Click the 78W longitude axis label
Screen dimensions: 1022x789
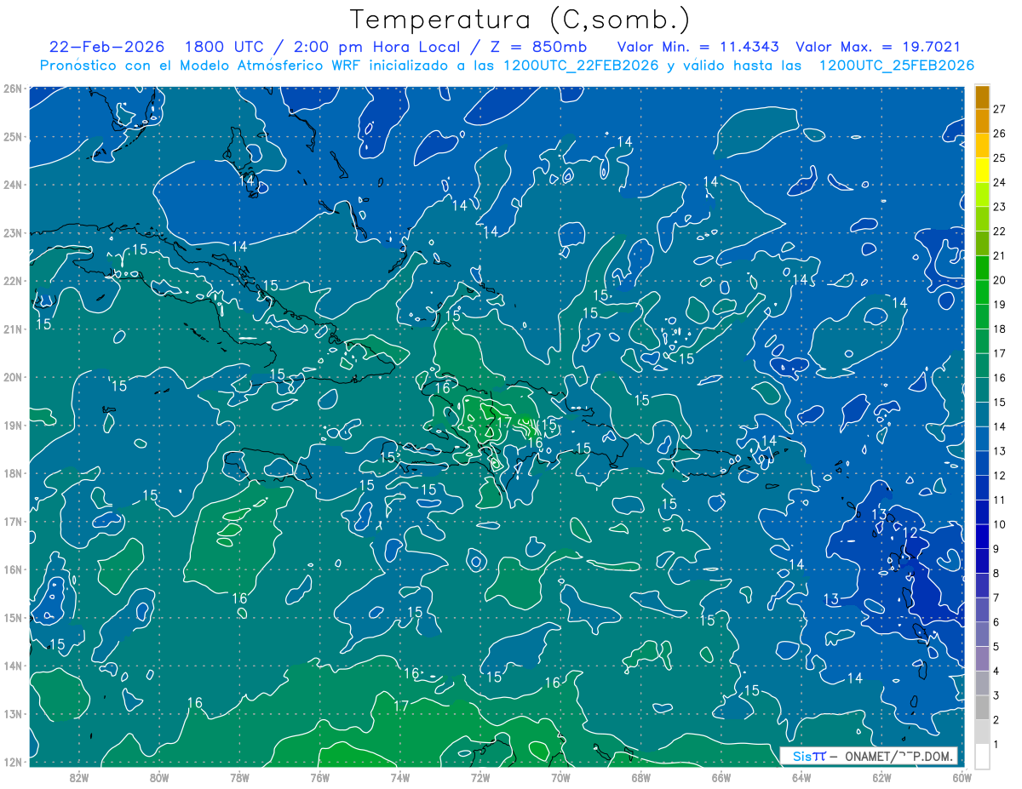[239, 776]
